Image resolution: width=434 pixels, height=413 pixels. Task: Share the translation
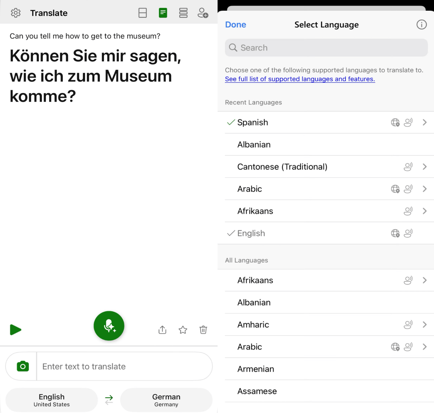pyautogui.click(x=162, y=330)
